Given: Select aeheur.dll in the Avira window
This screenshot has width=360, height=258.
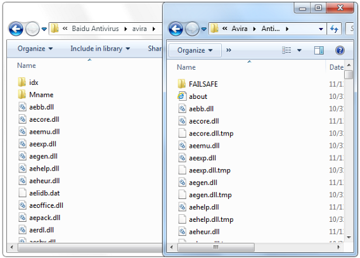Looking at the screenshot, I should [x=198, y=232].
